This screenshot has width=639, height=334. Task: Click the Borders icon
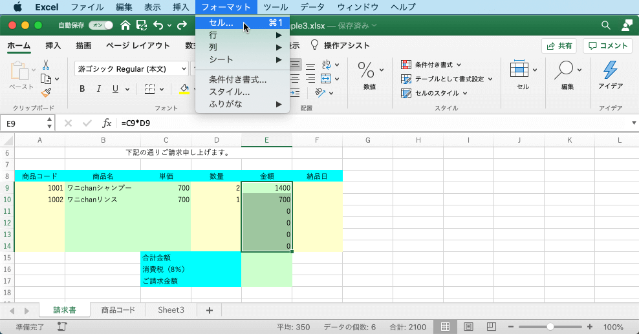(x=149, y=89)
